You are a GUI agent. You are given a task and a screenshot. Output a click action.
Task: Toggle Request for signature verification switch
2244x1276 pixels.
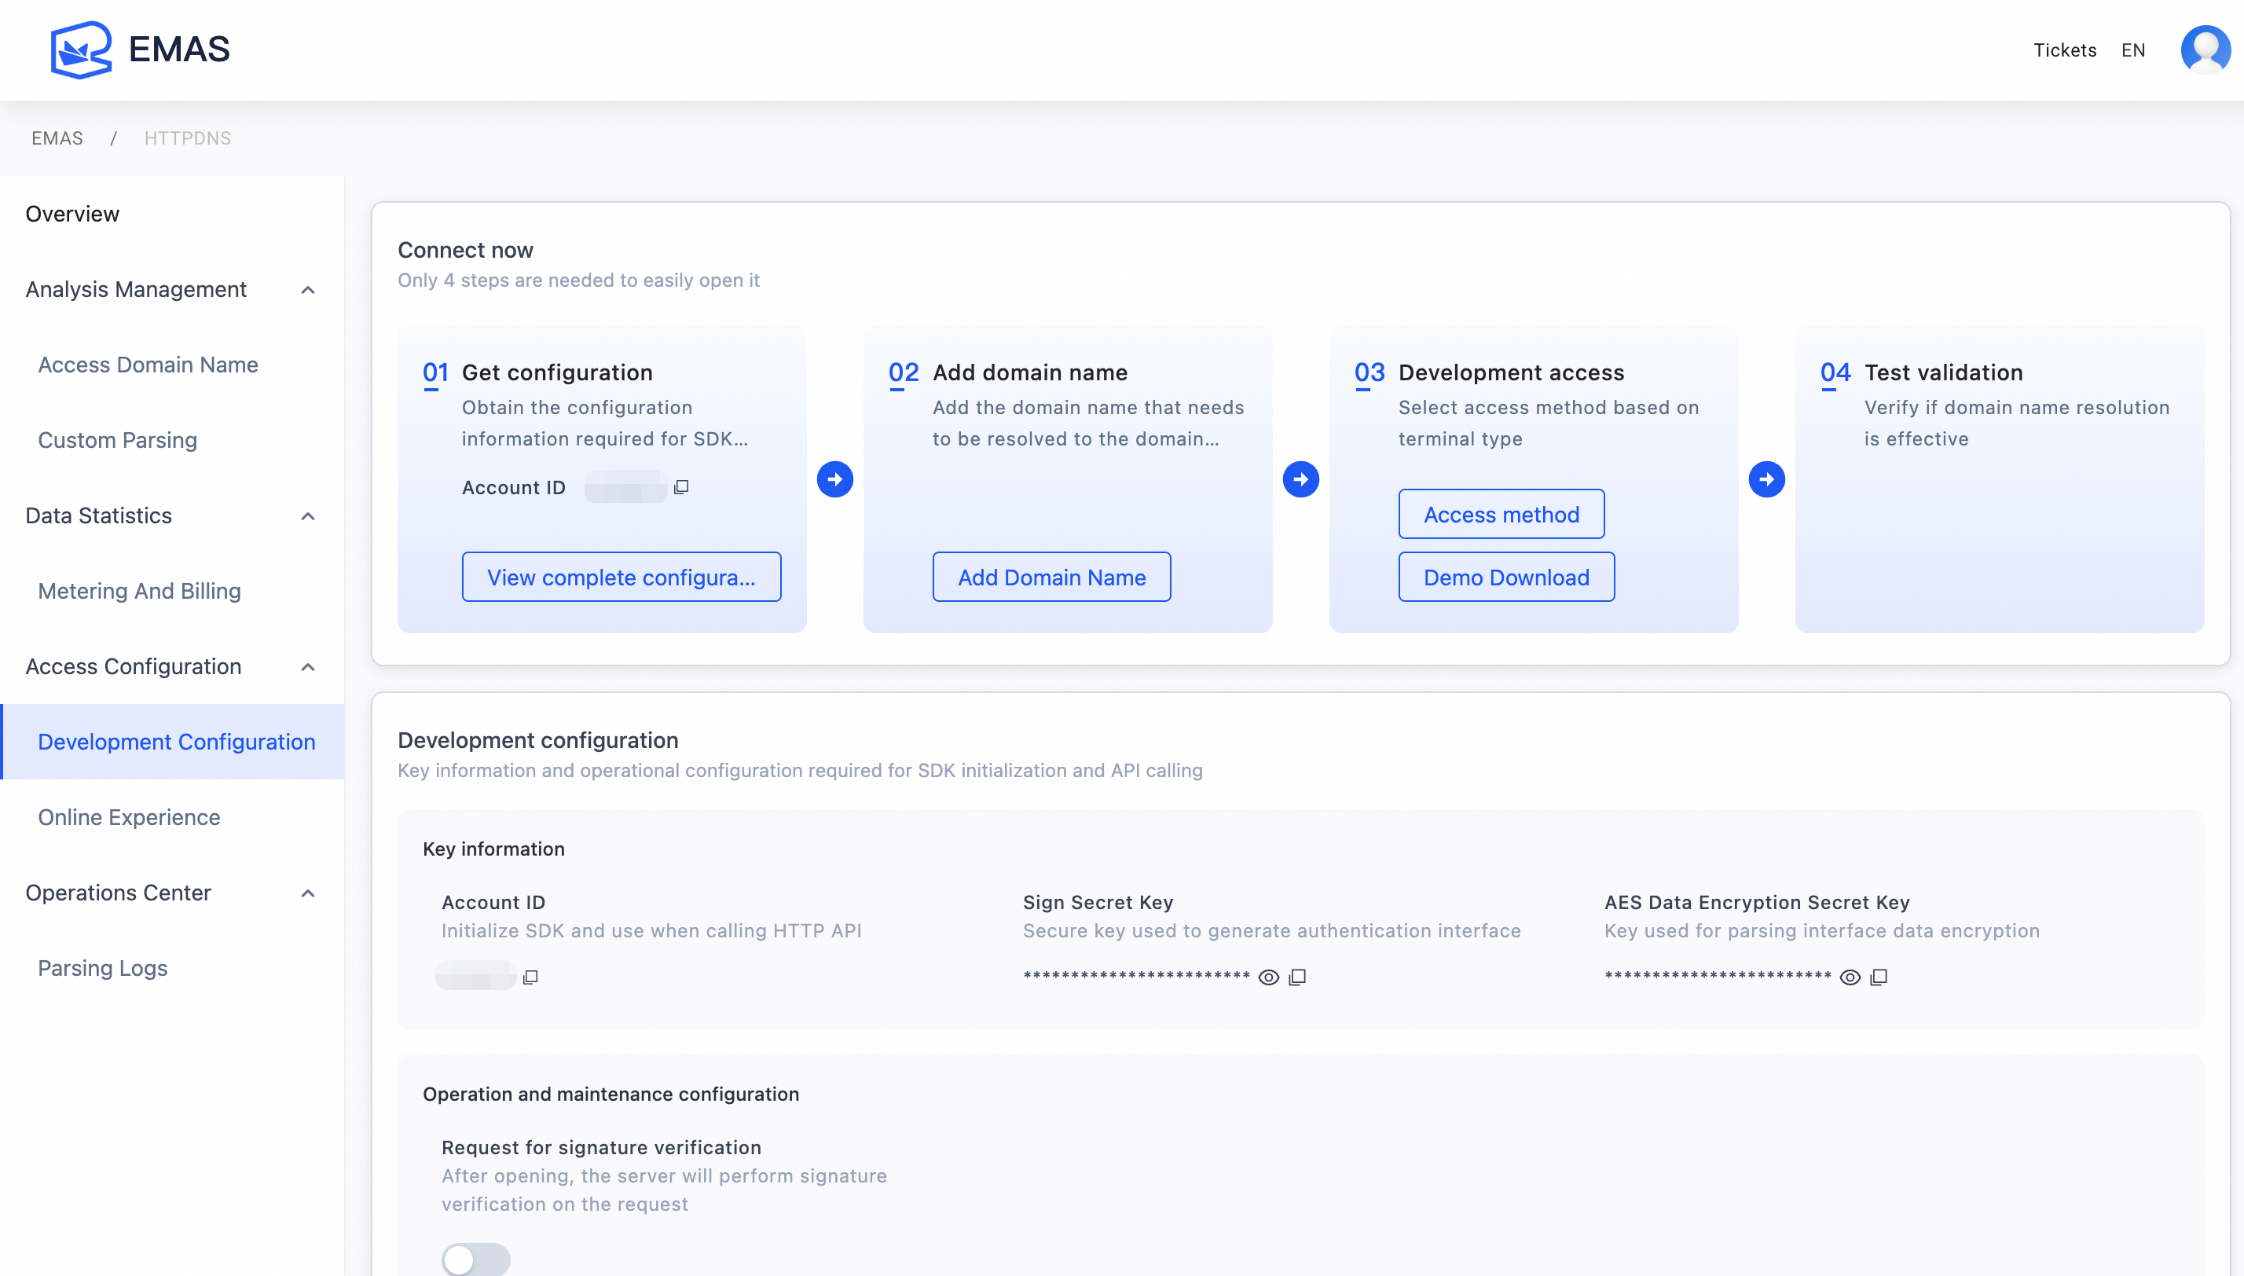476,1259
